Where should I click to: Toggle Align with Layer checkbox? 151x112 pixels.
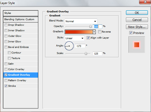[88, 38]
